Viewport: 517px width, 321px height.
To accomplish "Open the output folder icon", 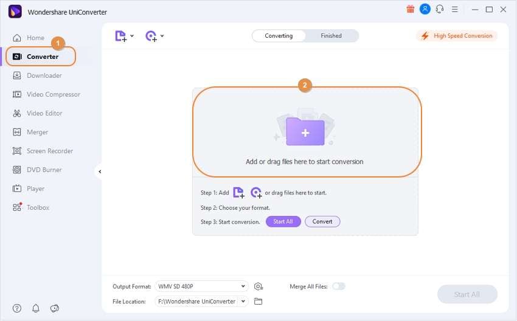I will (x=258, y=301).
